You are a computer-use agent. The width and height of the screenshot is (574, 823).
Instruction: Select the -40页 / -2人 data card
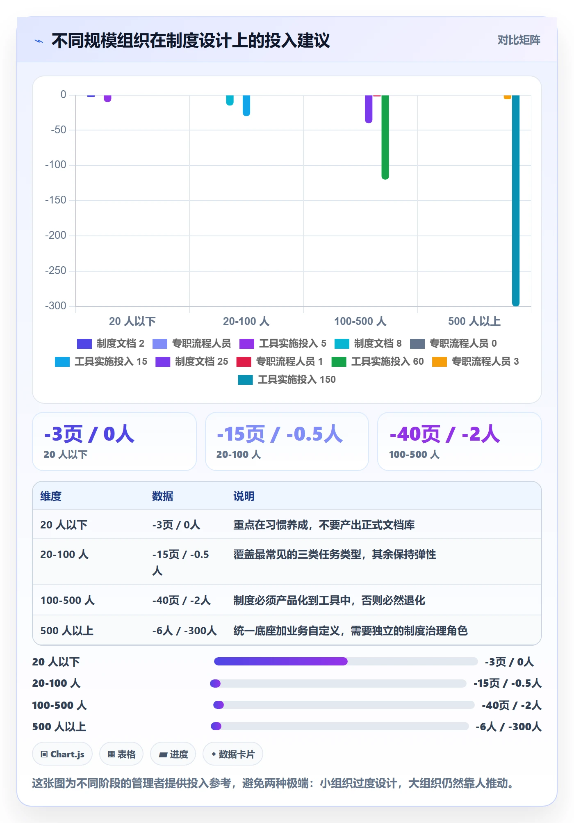pos(460,441)
